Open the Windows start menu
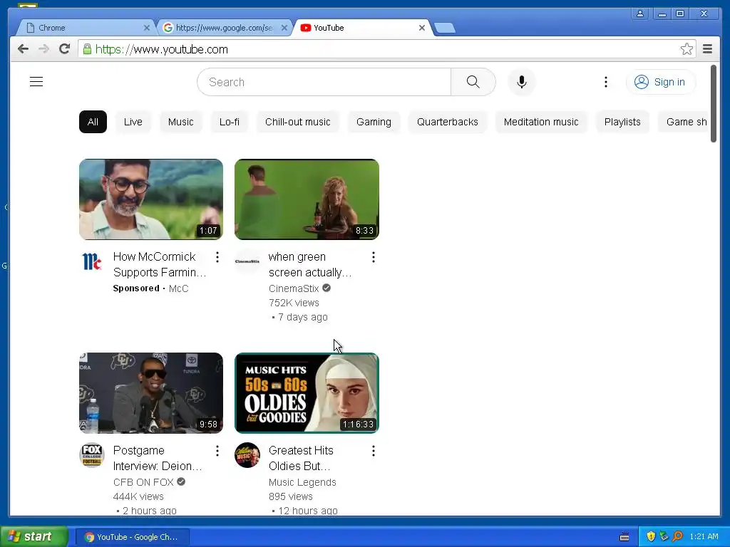This screenshot has height=547, width=730. tap(34, 537)
